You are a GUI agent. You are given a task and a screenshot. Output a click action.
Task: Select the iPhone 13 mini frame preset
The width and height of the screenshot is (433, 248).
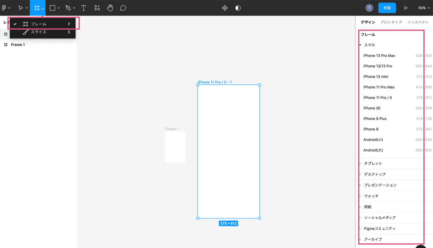click(375, 77)
